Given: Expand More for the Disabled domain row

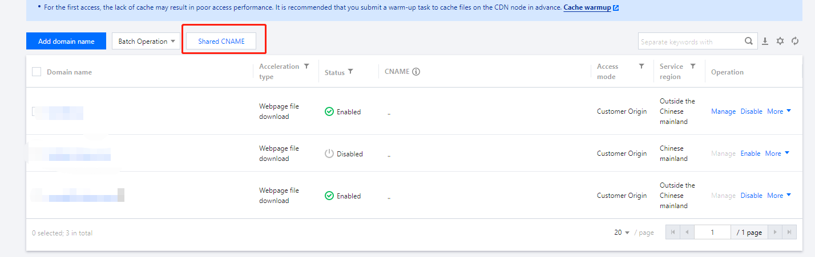Looking at the screenshot, I should (778, 154).
